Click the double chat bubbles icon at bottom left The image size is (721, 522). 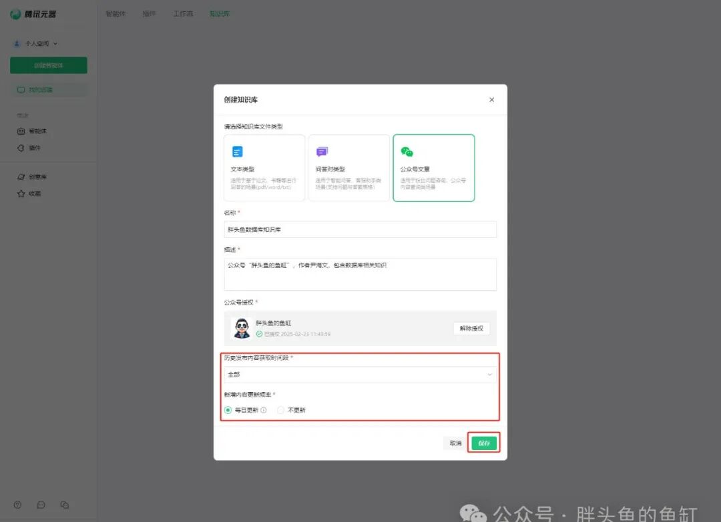point(64,505)
